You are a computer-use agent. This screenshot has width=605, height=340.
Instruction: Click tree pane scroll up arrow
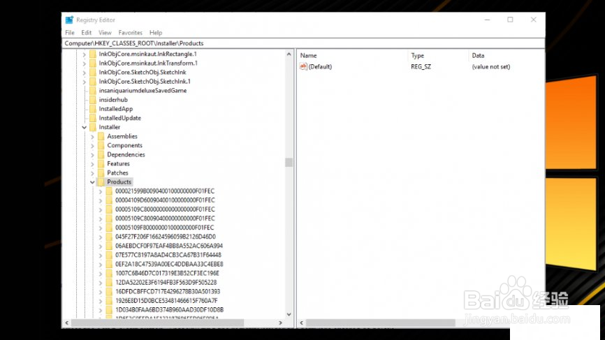(x=289, y=54)
